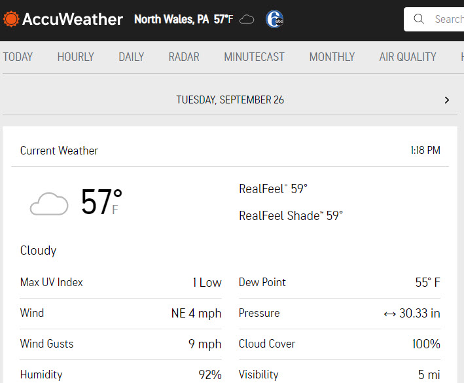The image size is (464, 383).
Task: Select the DAILY forecast tab
Action: pos(131,57)
